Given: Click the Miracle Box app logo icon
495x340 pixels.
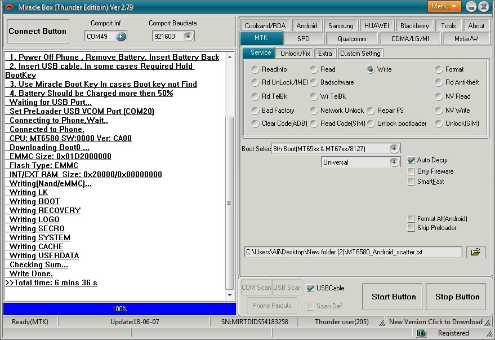Looking at the screenshot, I should point(8,7).
